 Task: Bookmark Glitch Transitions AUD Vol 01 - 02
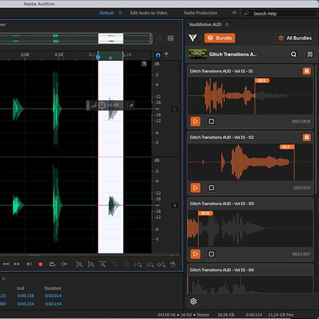pyautogui.click(x=307, y=138)
